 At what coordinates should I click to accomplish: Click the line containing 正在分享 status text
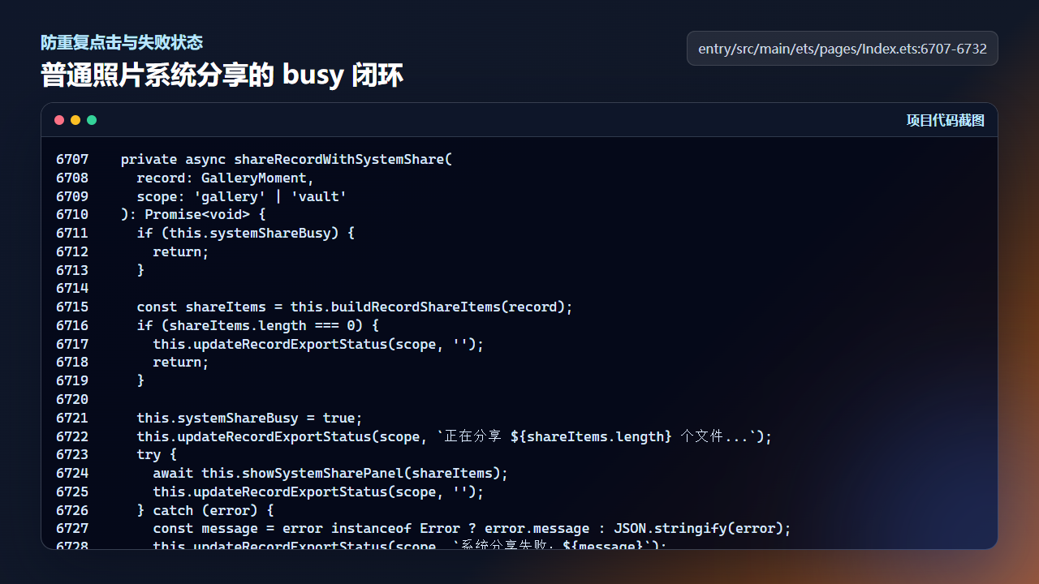455,436
